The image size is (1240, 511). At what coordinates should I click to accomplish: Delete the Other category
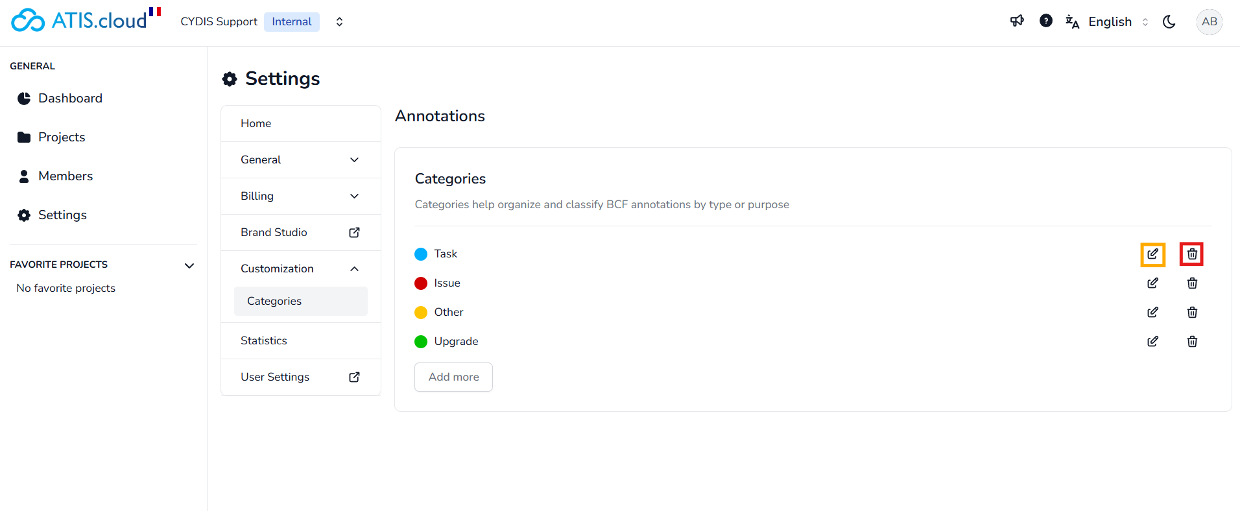1192,313
